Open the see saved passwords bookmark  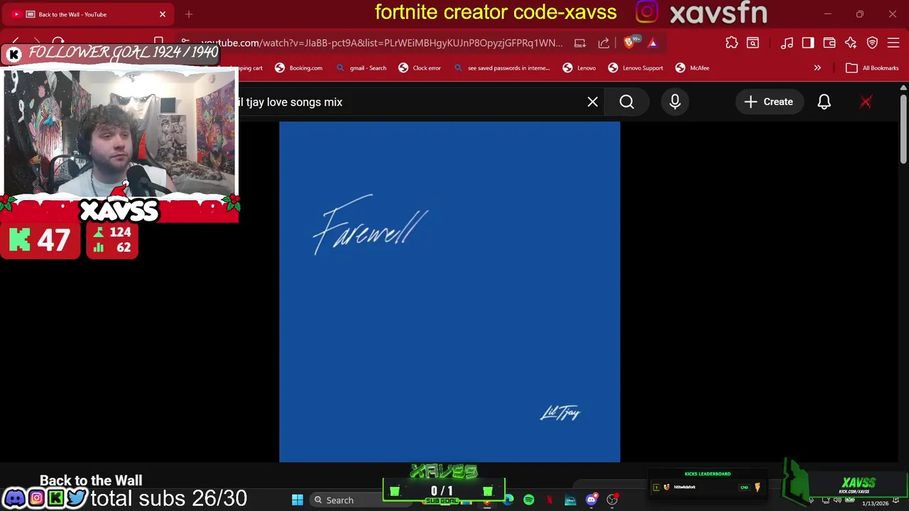pos(501,68)
